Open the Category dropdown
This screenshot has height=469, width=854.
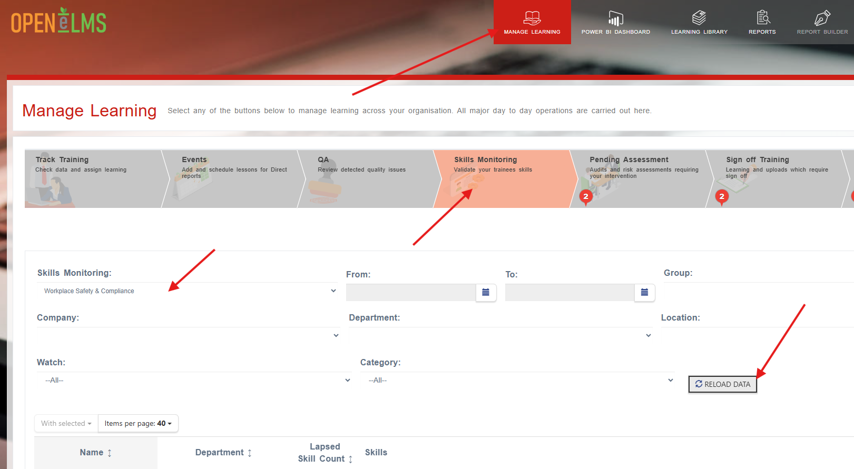click(517, 380)
